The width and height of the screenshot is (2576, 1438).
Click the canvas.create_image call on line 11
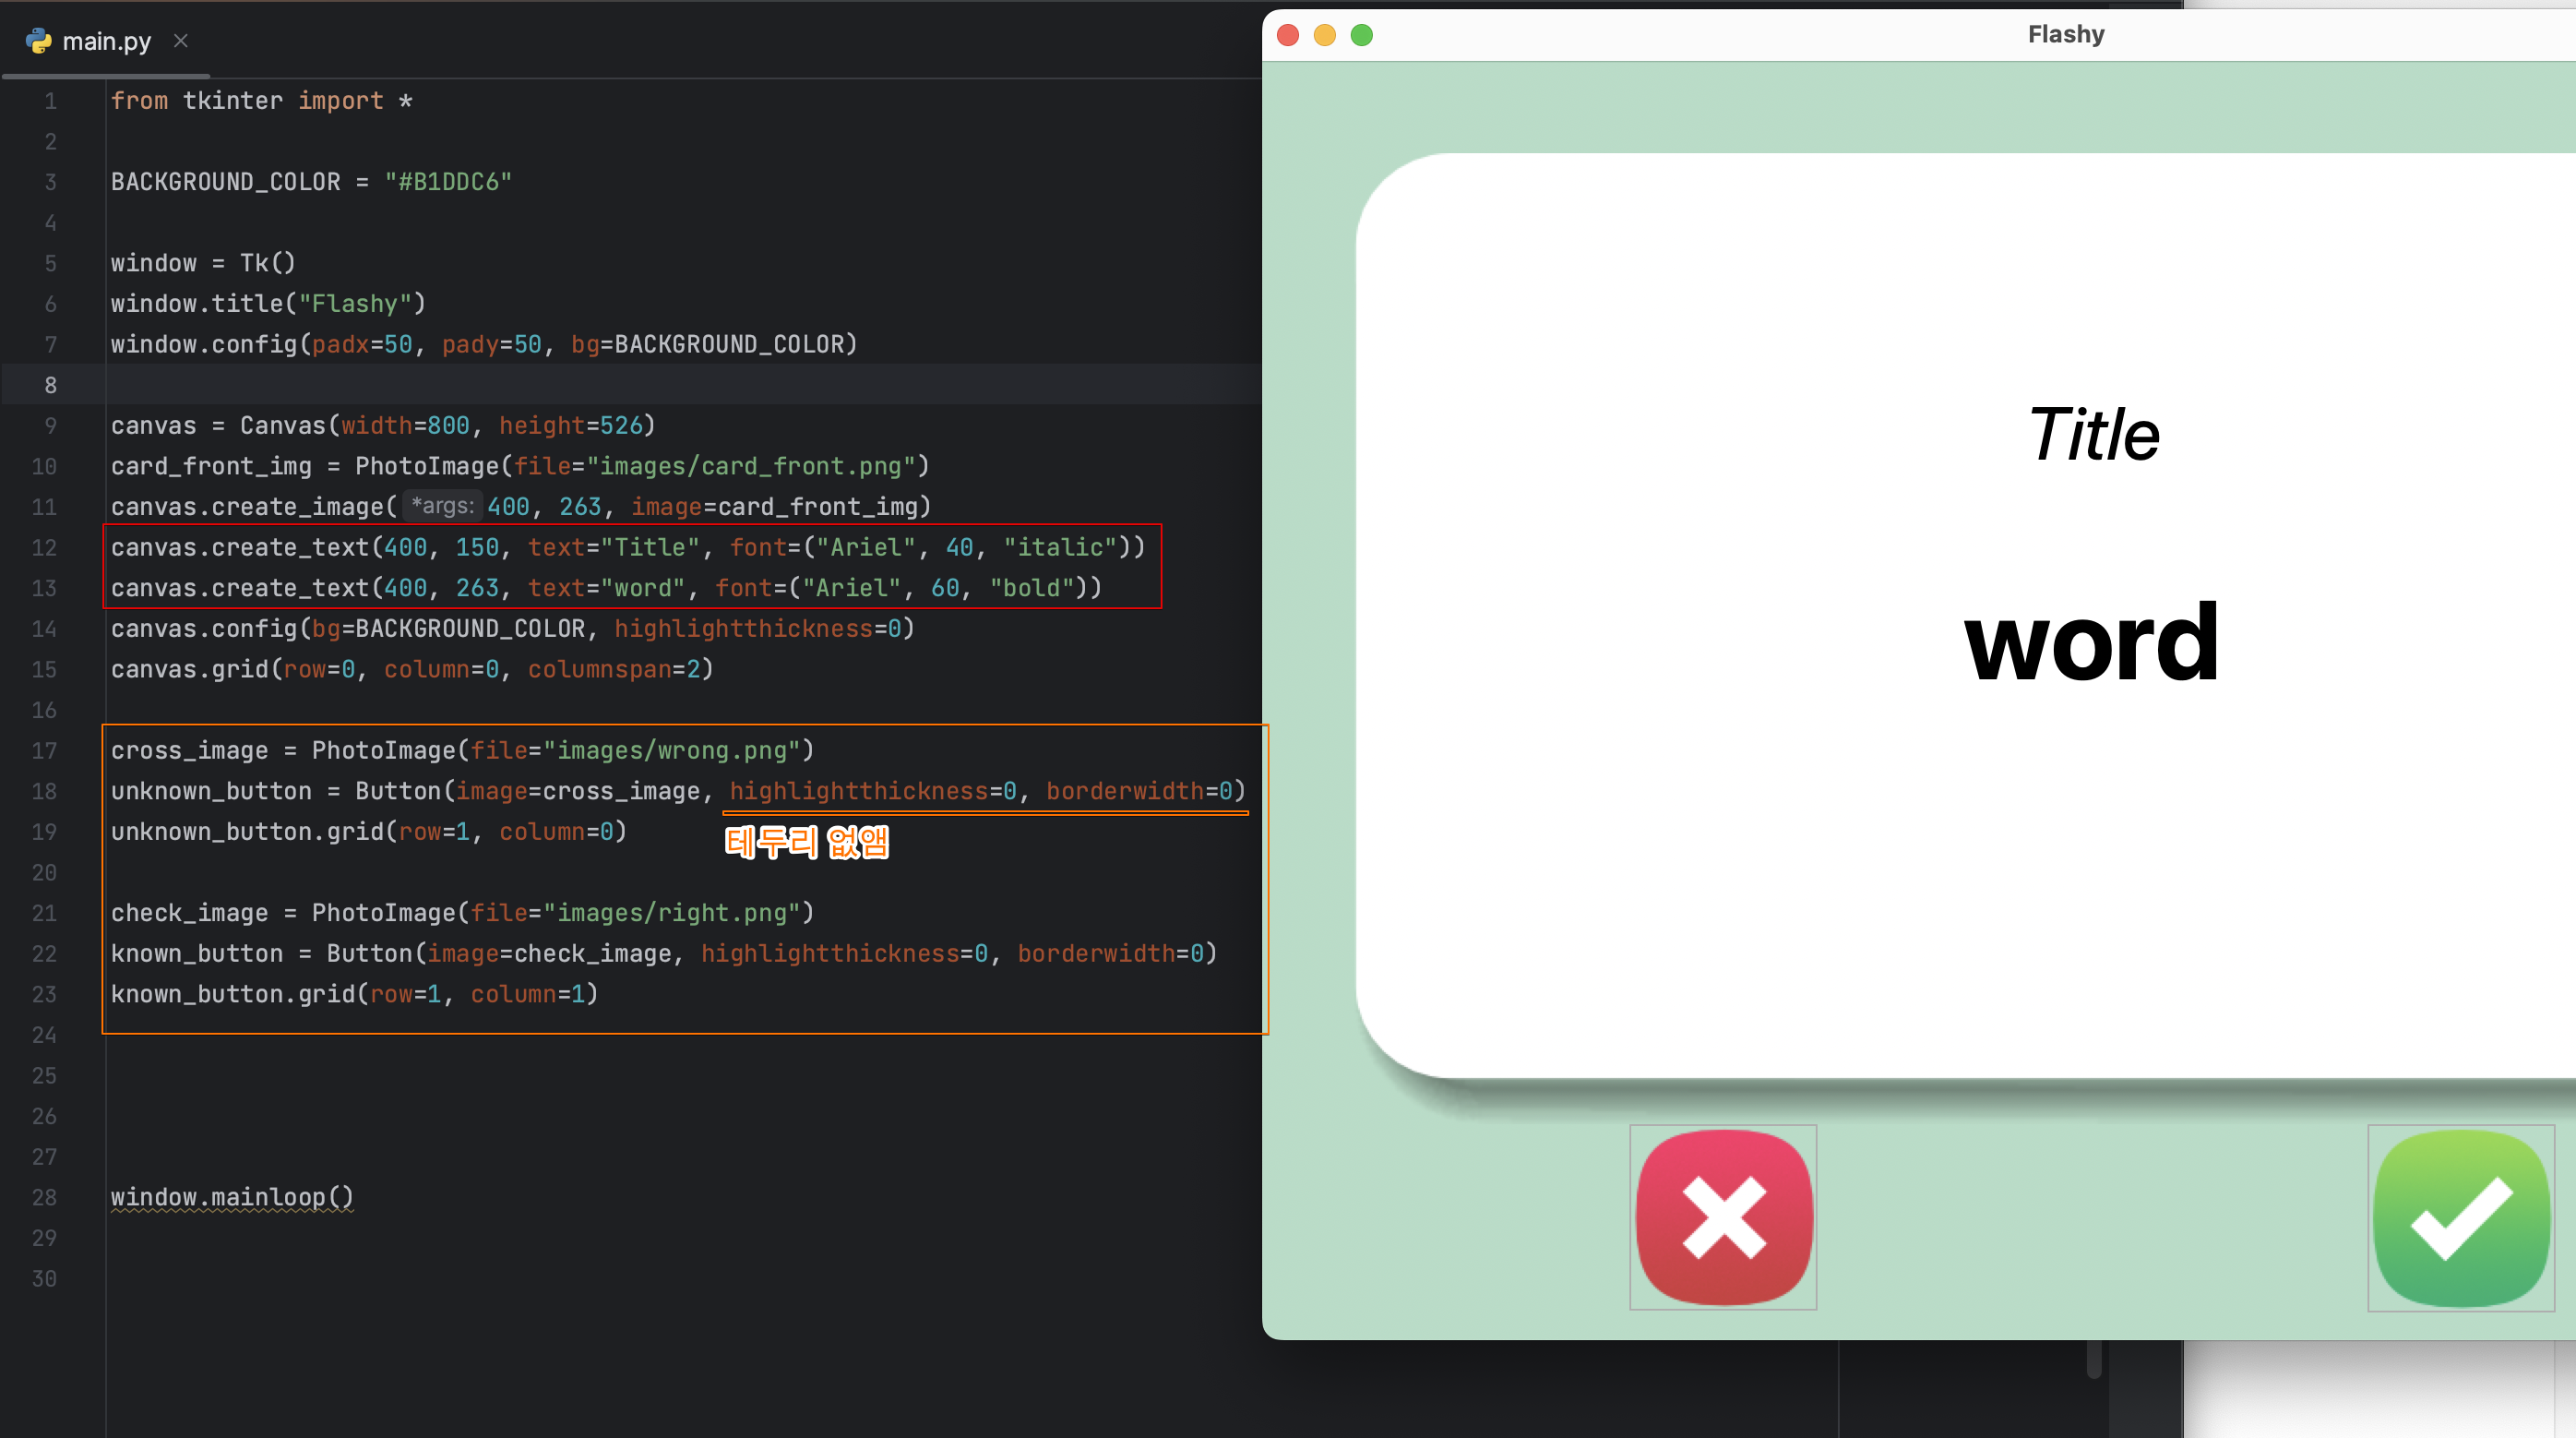pyautogui.click(x=521, y=507)
